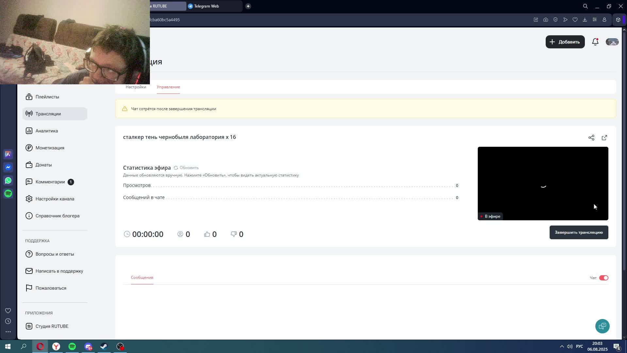Open user avatar account menu
This screenshot has height=353, width=627.
[x=612, y=42]
